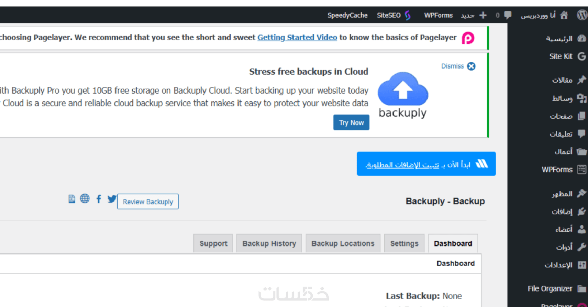The width and height of the screenshot is (588, 307).
Task: Open the Backup Locations tab
Action: [x=343, y=244]
